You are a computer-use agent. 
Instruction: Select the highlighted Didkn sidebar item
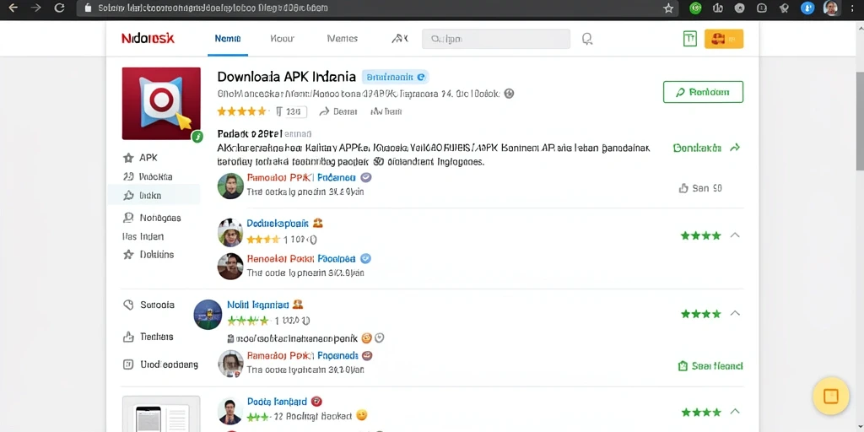point(154,195)
